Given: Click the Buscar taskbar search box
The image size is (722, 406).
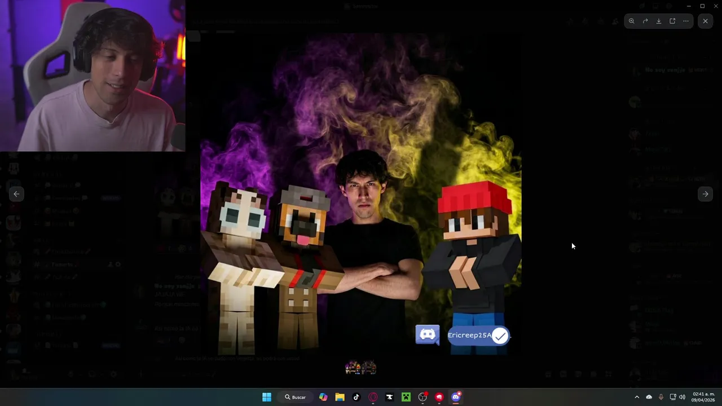Looking at the screenshot, I should coord(296,397).
